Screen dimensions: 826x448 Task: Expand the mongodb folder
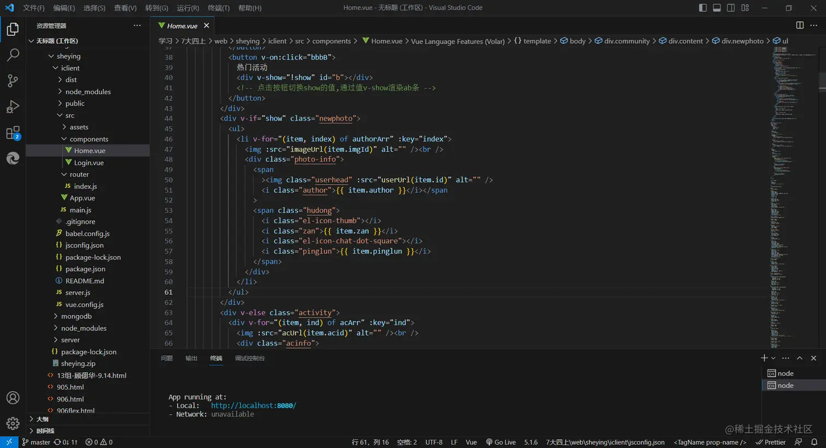76,316
